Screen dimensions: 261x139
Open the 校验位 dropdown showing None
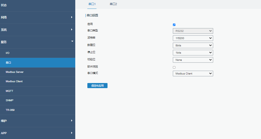coord(193,60)
